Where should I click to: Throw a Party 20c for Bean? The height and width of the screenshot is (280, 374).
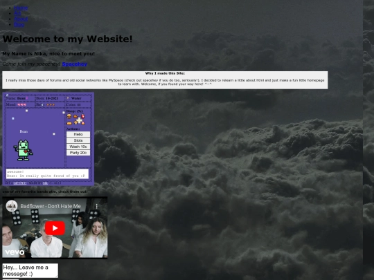(78, 153)
